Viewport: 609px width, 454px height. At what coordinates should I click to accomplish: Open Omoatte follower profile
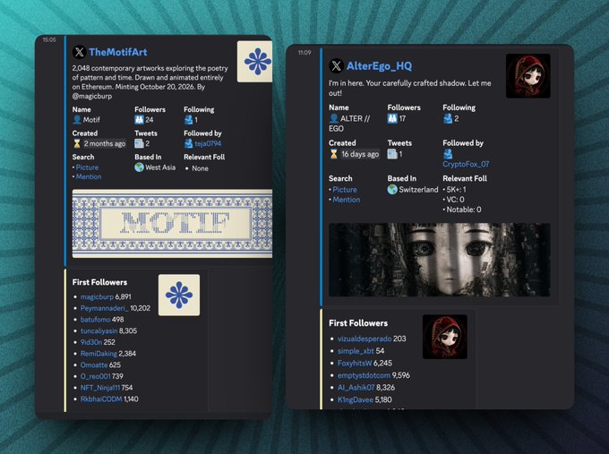(x=94, y=365)
